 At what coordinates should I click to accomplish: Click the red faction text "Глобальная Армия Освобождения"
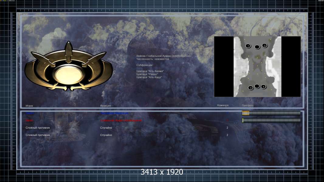[121, 120]
